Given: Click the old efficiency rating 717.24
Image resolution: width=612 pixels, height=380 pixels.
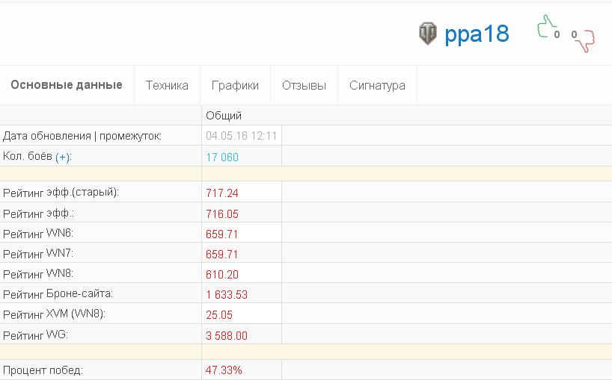Looking at the screenshot, I should [222, 193].
